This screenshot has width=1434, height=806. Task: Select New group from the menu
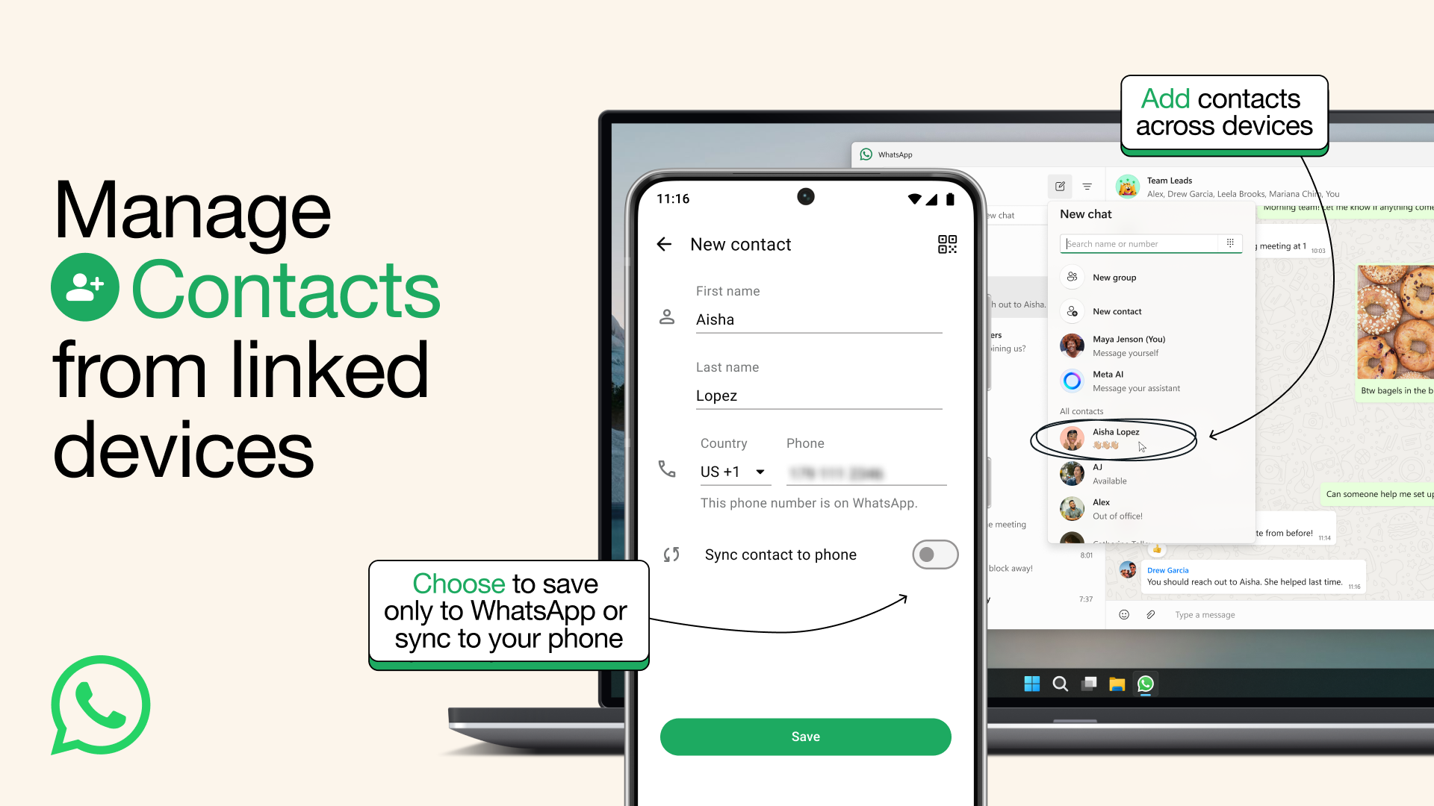(1114, 277)
